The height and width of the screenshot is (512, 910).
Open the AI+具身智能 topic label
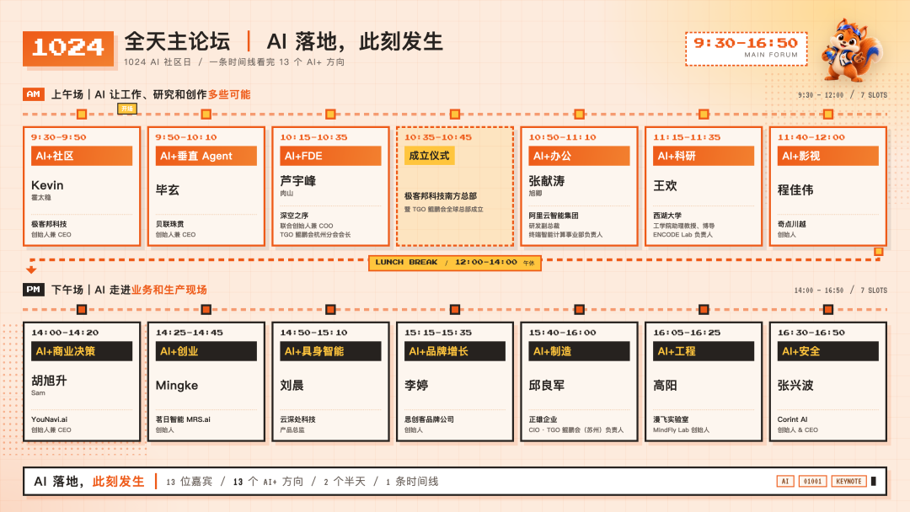pyautogui.click(x=330, y=351)
